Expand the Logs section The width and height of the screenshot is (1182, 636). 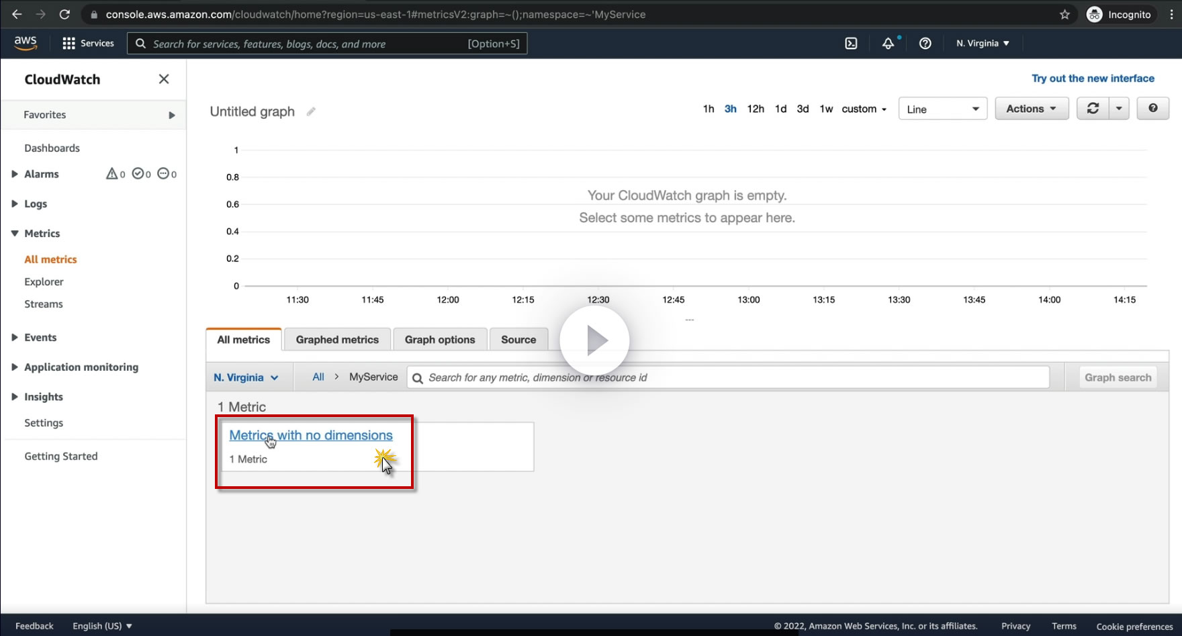point(15,203)
